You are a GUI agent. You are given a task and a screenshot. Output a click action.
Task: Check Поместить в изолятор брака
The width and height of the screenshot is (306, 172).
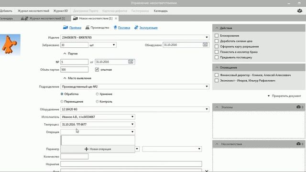click(x=217, y=52)
